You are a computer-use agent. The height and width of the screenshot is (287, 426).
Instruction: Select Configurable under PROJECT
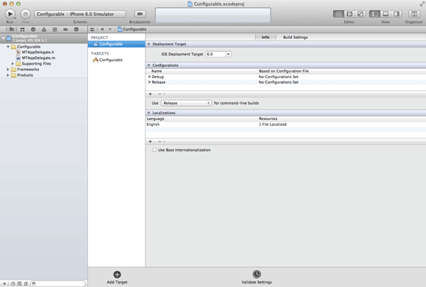click(x=116, y=44)
